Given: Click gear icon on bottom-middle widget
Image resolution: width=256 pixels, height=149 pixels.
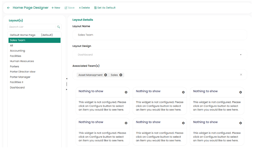Looking at the screenshot, I should pyautogui.click(x=183, y=123).
